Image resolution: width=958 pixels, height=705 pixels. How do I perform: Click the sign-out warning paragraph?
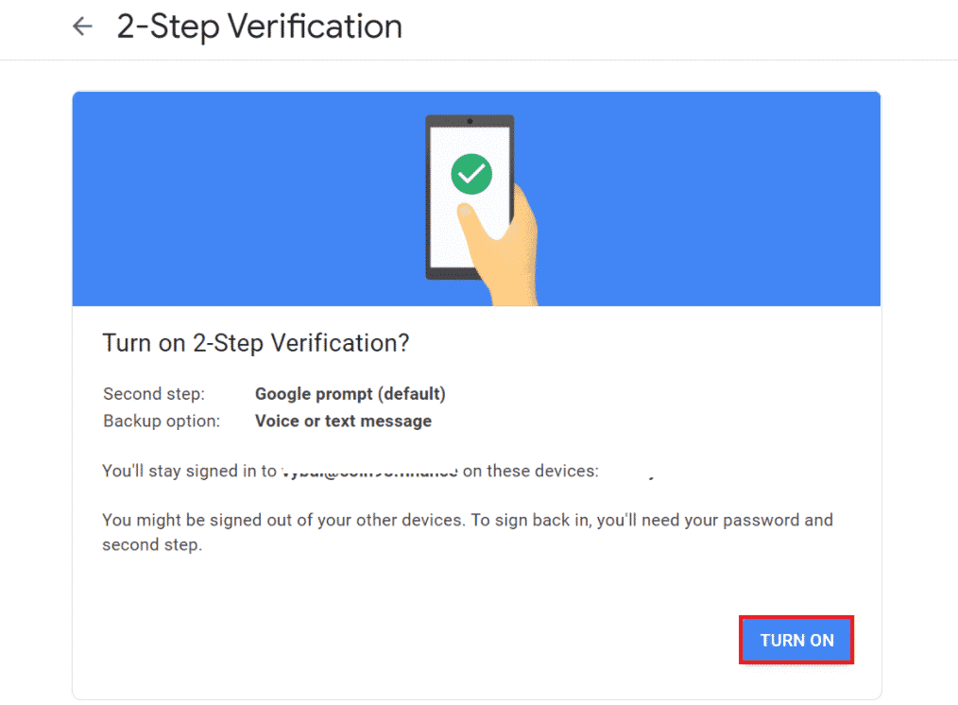tap(467, 531)
